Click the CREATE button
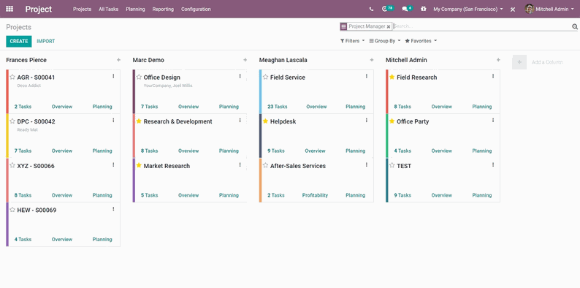Screen dimensions: 580x288 19,42
